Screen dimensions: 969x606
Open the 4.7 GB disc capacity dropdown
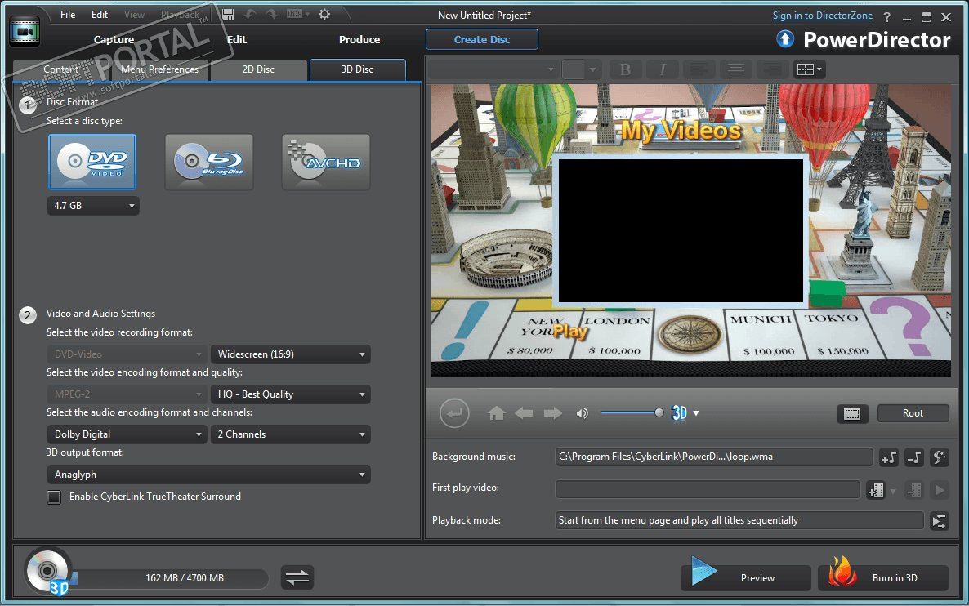(x=93, y=206)
